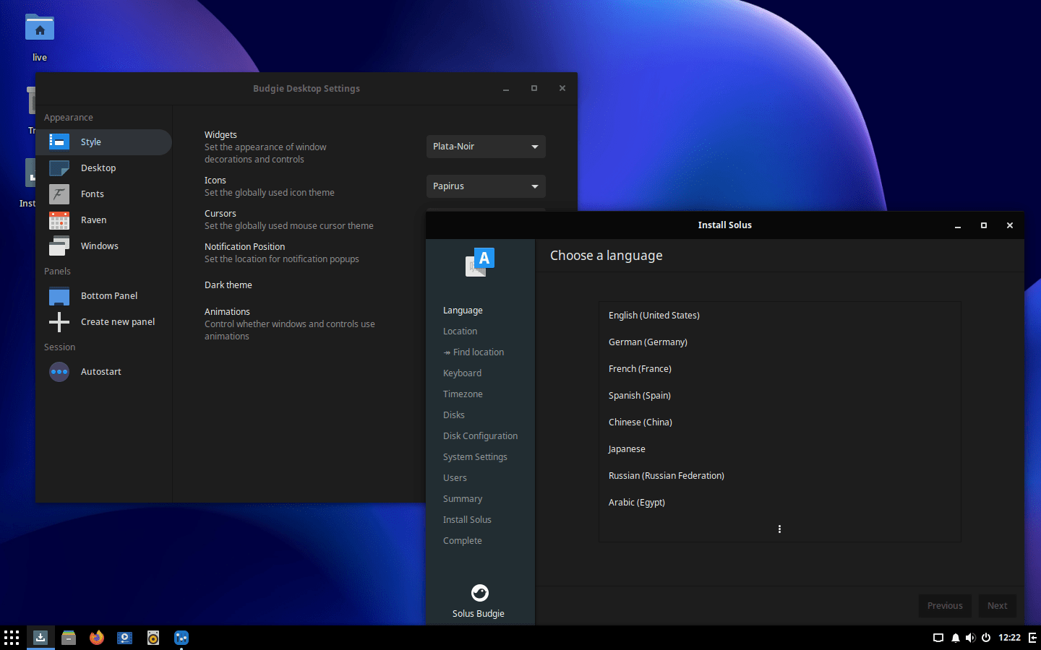Choose Chinese (China) language
This screenshot has width=1041, height=650.
pyautogui.click(x=779, y=422)
